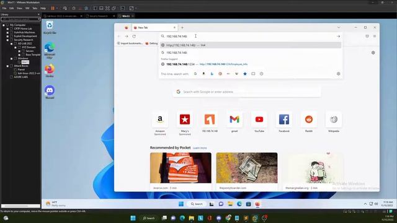
Task: Select AZURE LABS in the library tree
Action: 20,77
